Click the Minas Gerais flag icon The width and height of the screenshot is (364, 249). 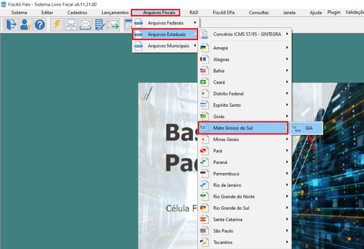(204, 139)
